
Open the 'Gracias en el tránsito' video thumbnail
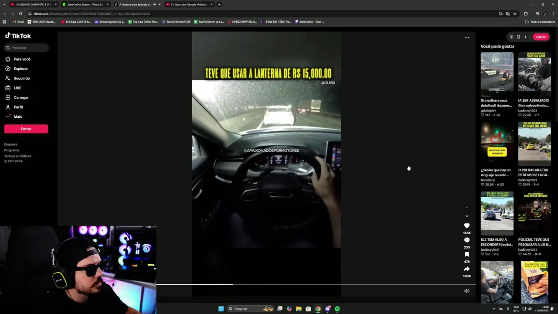pos(497,144)
